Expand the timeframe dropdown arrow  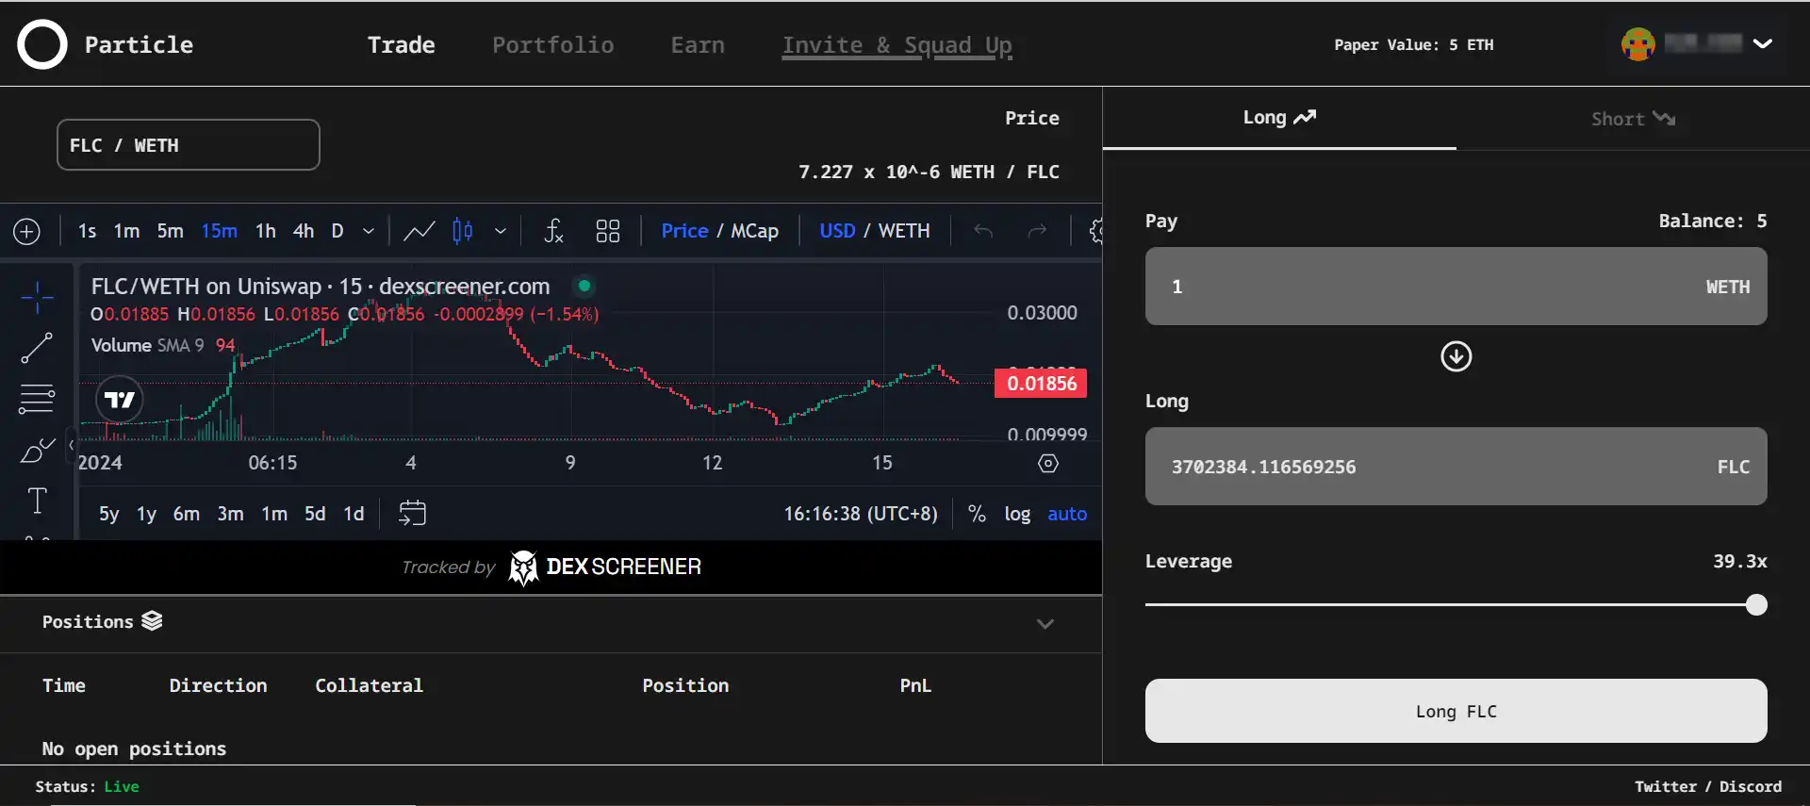coord(369,231)
